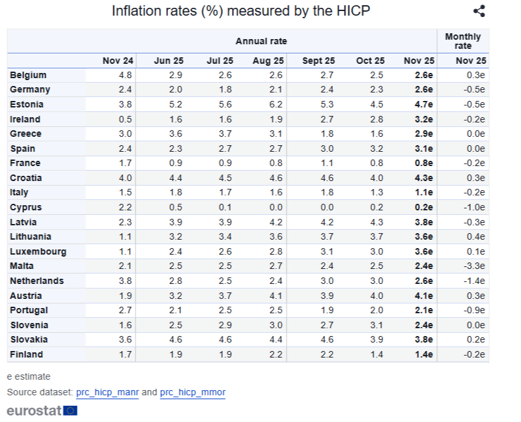Select the Nov 24 column header

tap(117, 61)
